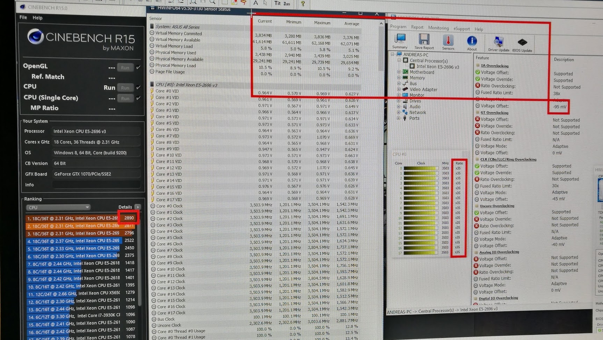Toggle the OpenGL test checkbox in Cinebench

click(x=139, y=67)
